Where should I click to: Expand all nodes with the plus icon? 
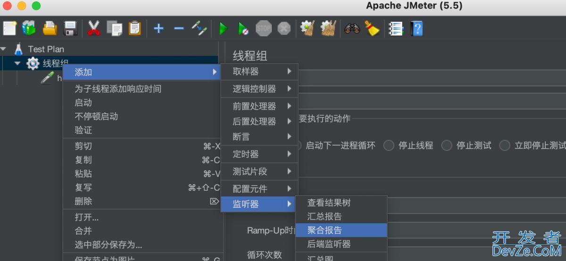pyautogui.click(x=158, y=29)
